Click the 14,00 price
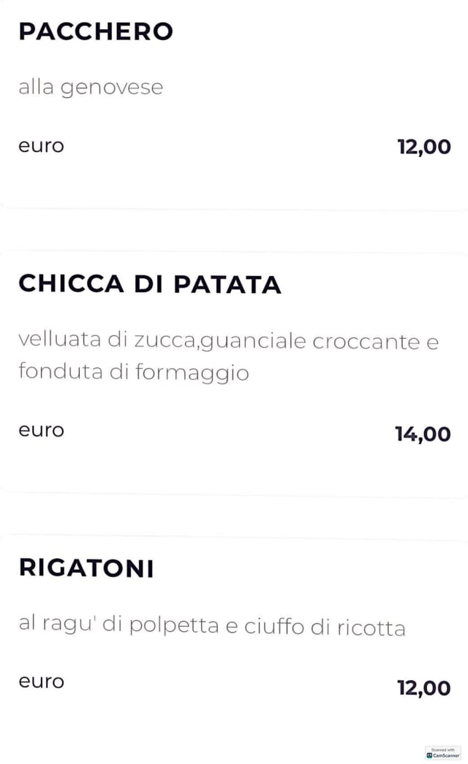Image resolution: width=468 pixels, height=764 pixels. tap(423, 435)
